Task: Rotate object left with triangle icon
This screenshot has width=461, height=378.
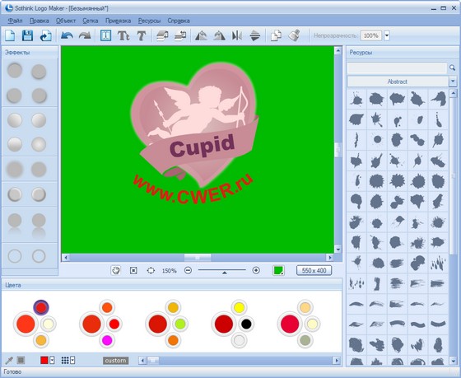Action: click(x=201, y=35)
